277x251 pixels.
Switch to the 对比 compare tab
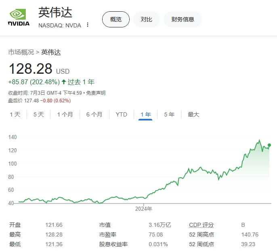[146, 19]
